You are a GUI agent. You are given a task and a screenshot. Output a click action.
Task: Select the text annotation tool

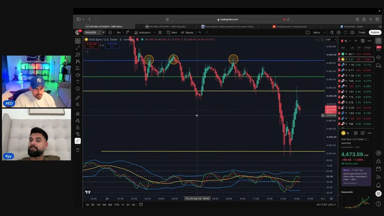(x=78, y=82)
